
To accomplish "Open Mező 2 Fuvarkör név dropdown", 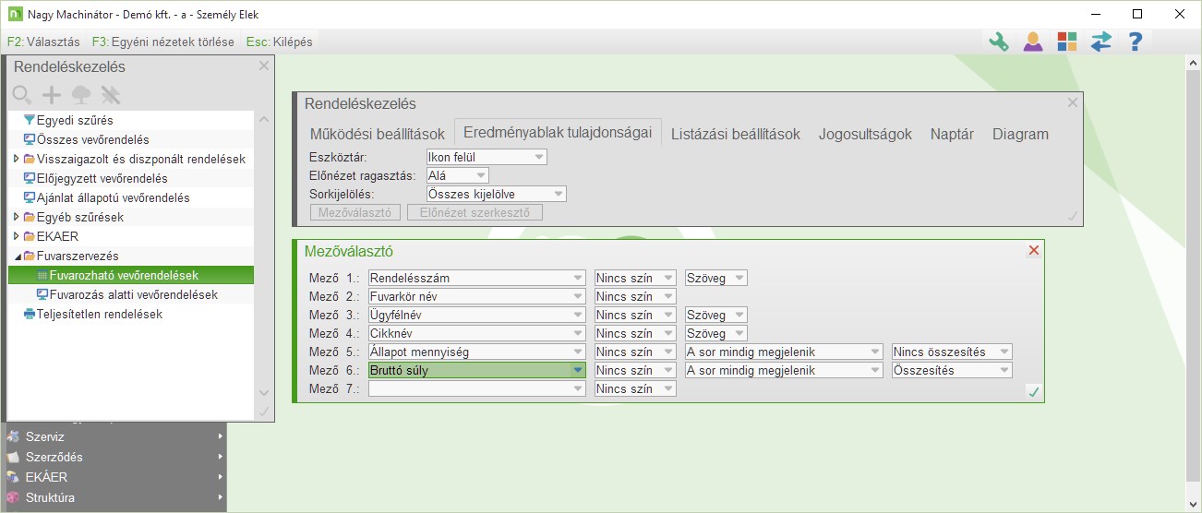I will 476,296.
